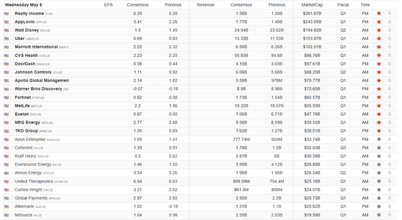
Task: Click the bell icon for Walt Disney
Action: tap(389, 30)
